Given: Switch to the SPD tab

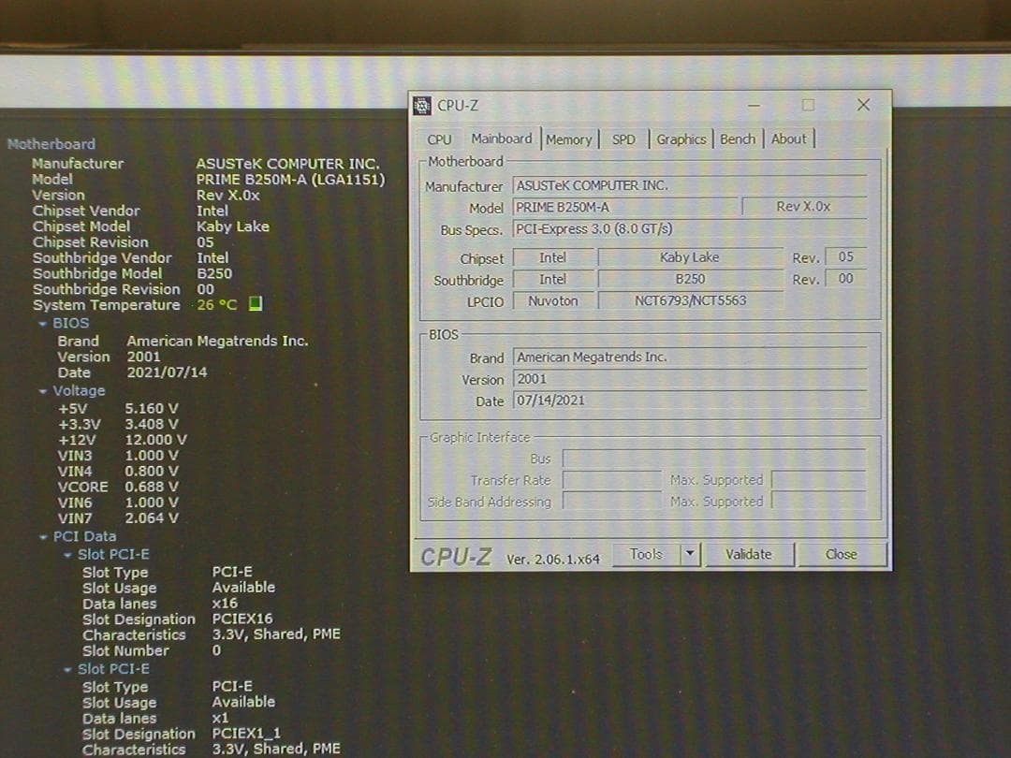Looking at the screenshot, I should point(623,139).
